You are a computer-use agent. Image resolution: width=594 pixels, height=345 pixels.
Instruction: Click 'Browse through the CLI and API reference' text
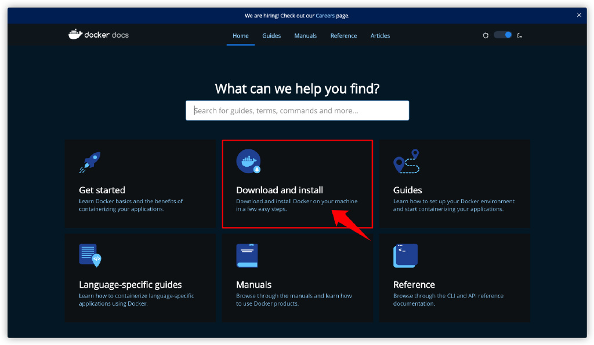(x=448, y=296)
